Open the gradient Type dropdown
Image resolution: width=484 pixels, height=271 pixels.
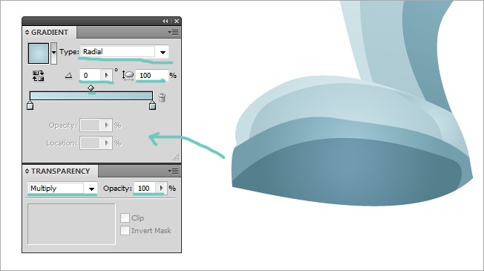tap(163, 52)
